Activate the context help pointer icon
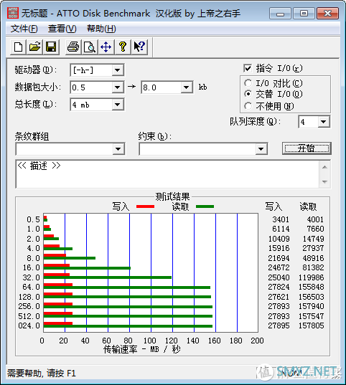Viewport: 346px width, 385px height. [x=139, y=47]
